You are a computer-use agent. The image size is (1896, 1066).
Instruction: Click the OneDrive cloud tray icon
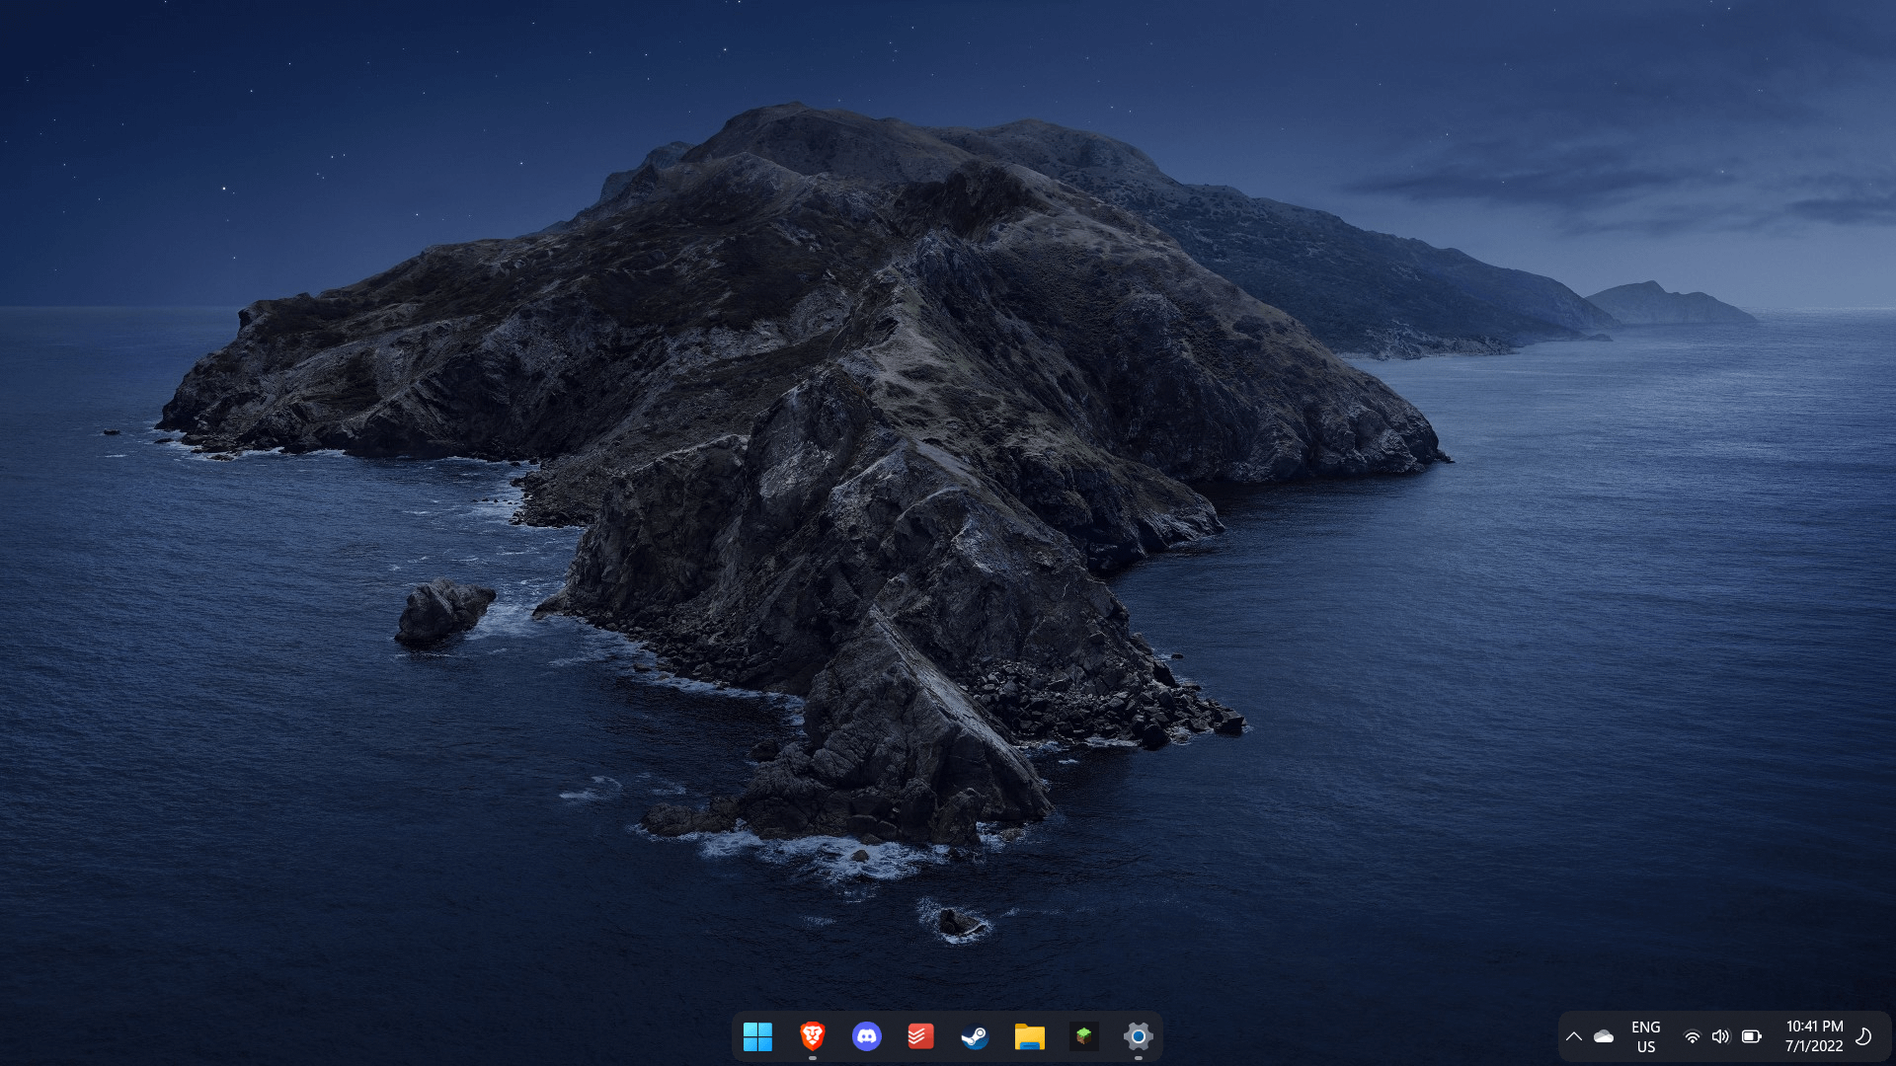tap(1604, 1036)
